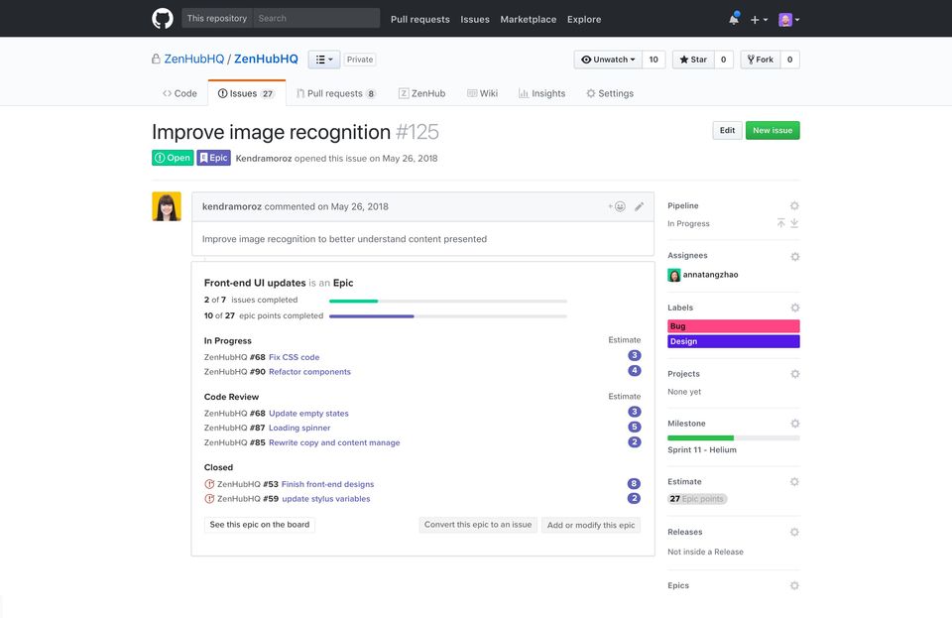
Task: Click the Milestone gear icon
Action: click(x=794, y=424)
